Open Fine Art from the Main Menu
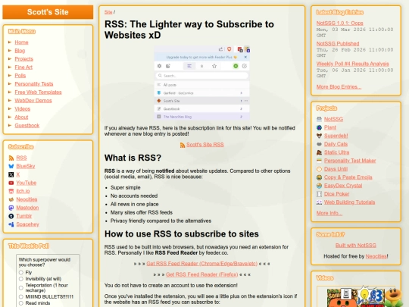This screenshot has height=307, width=409. click(x=23, y=67)
